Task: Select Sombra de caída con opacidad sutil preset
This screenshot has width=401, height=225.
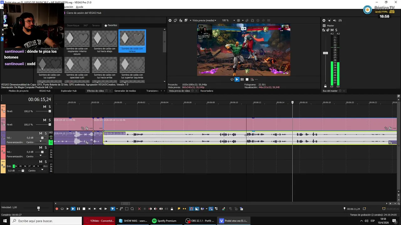Action: [x=77, y=67]
